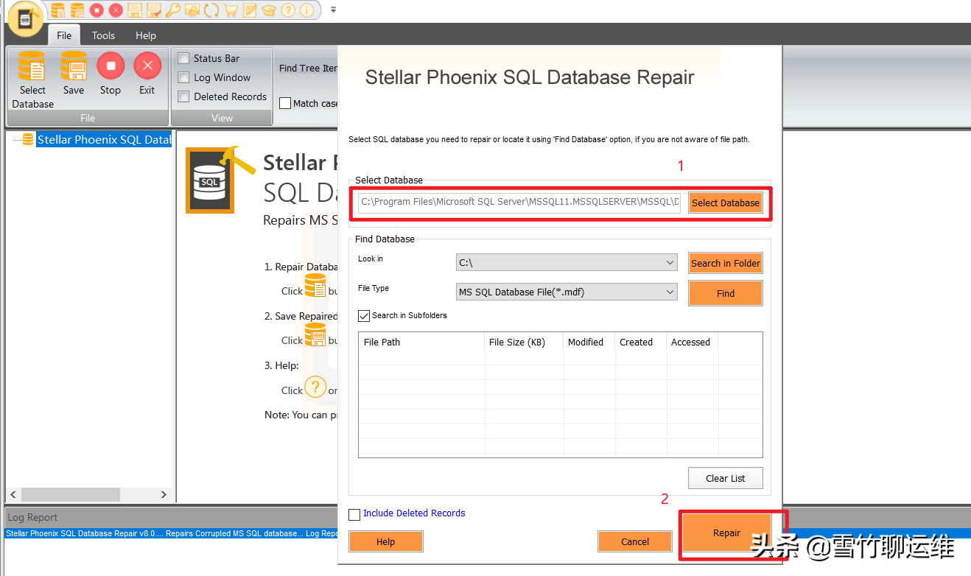The image size is (971, 576).
Task: Click the shopping cart icon in top toolbar
Action: (231, 10)
